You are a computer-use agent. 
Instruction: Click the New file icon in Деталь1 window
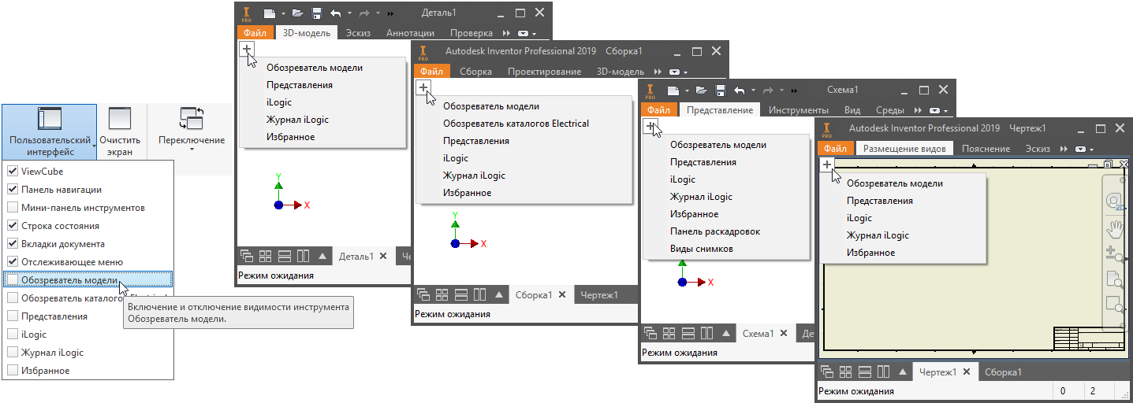(x=269, y=13)
